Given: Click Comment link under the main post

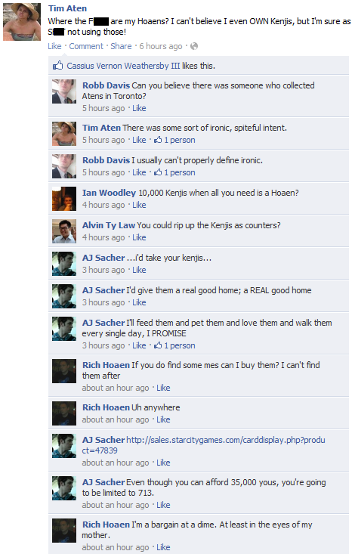Looking at the screenshot, I should [x=86, y=46].
